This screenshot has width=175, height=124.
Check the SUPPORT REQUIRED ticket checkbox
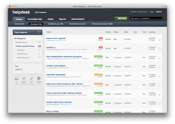tap(159, 76)
